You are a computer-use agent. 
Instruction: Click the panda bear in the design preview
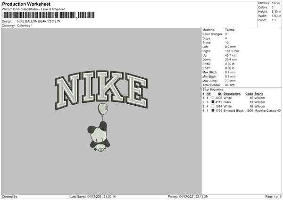coord(99,136)
